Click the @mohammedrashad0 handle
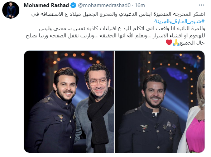Viewport: 211px width, 157px height. click(104, 5)
